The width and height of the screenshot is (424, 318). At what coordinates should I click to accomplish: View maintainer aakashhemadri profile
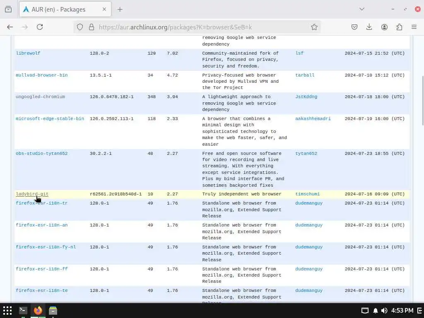coord(313,119)
